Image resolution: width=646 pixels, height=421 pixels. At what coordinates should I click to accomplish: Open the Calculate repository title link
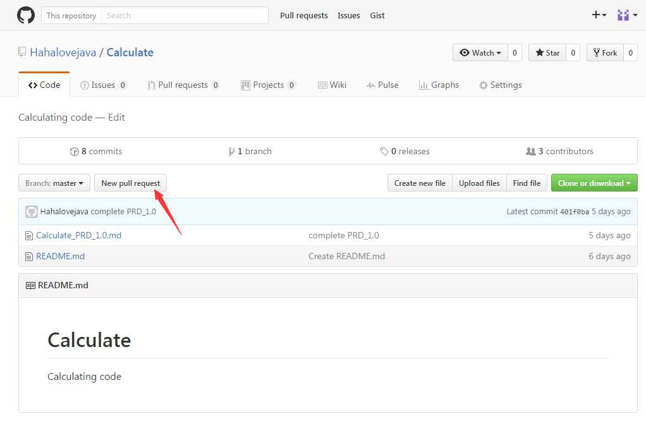click(130, 52)
